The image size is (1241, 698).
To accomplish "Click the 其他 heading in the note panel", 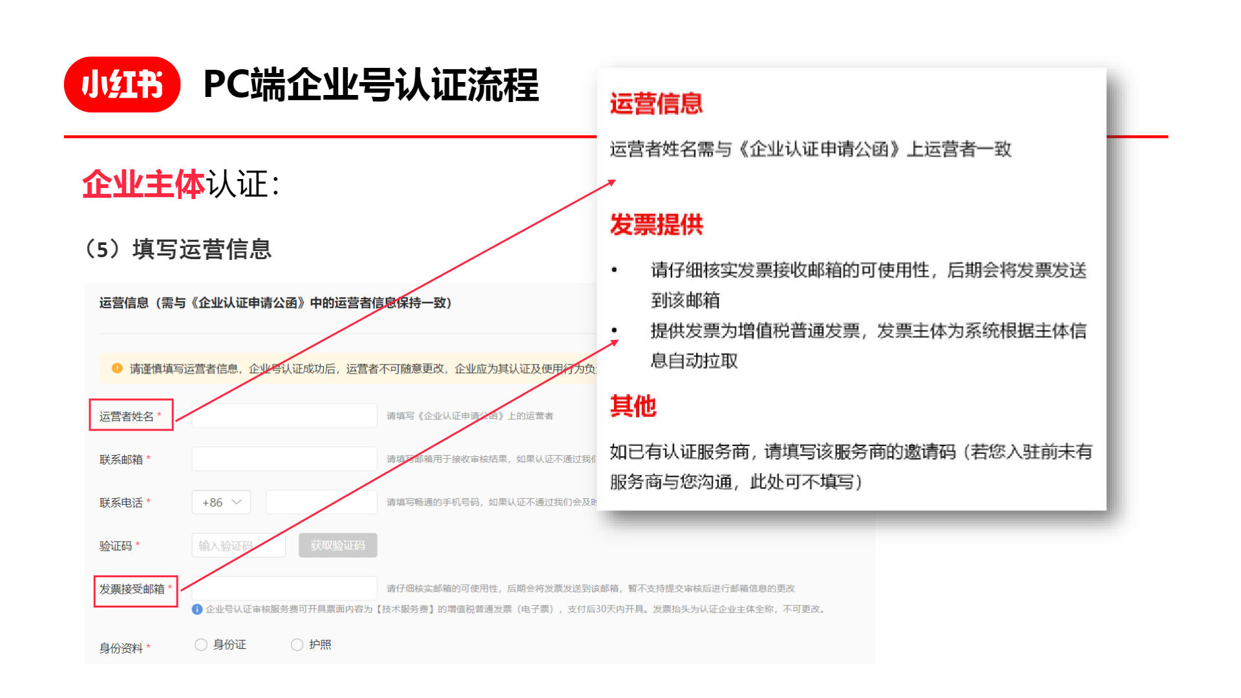I will (633, 406).
